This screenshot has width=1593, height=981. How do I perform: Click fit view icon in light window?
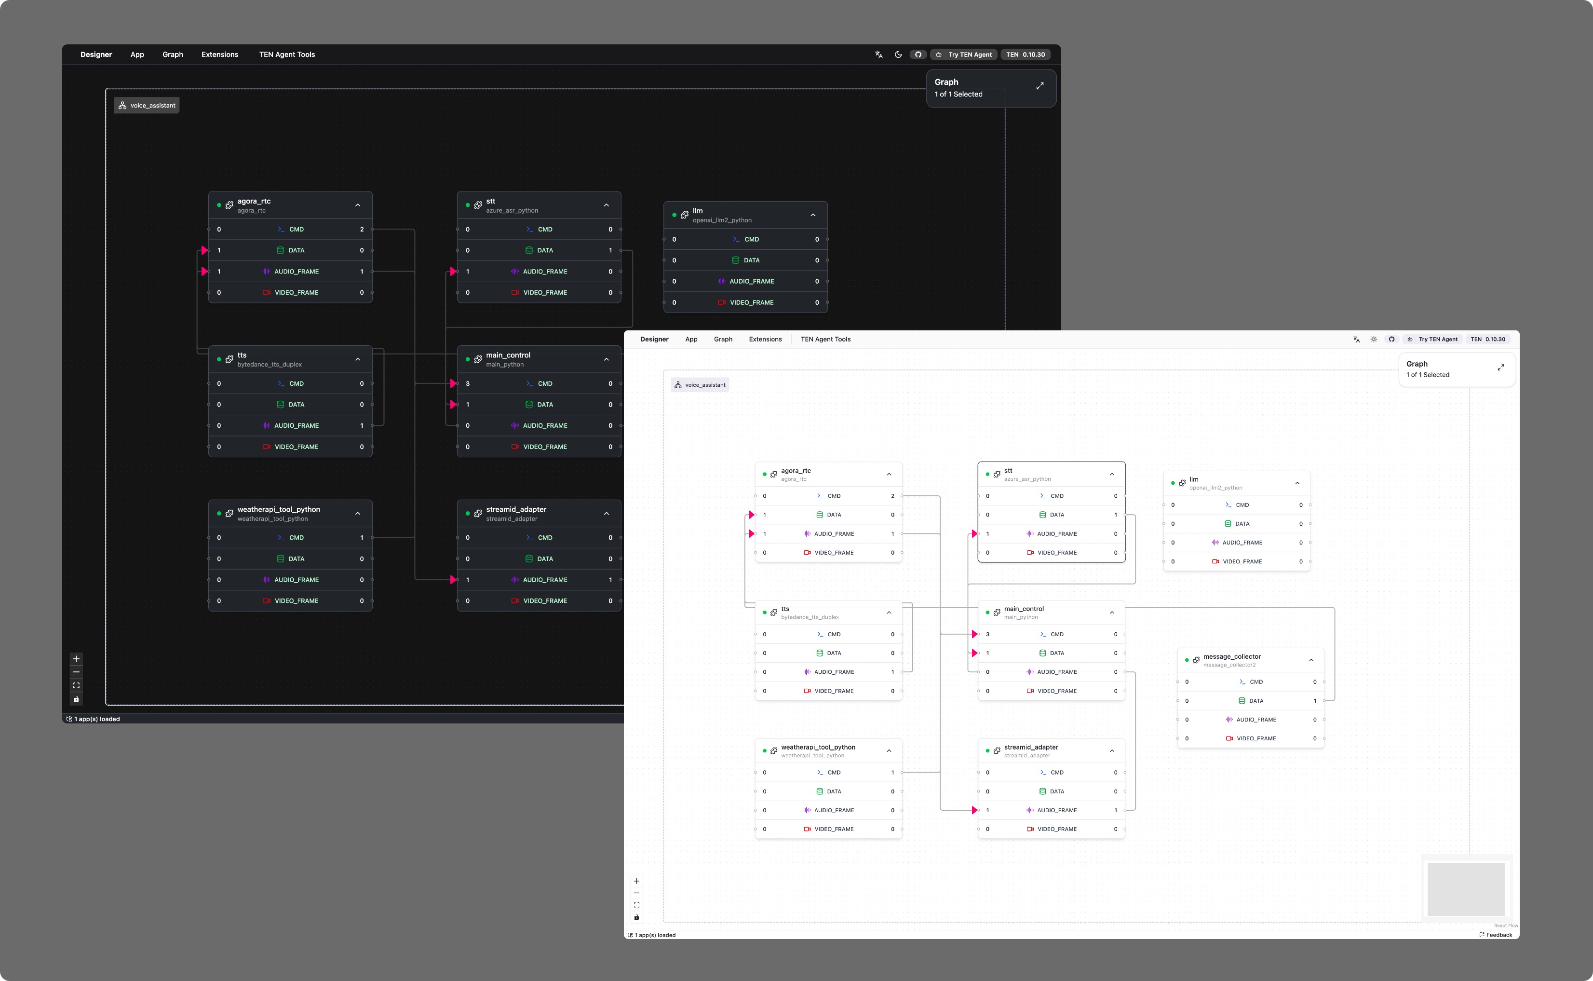coord(636,905)
